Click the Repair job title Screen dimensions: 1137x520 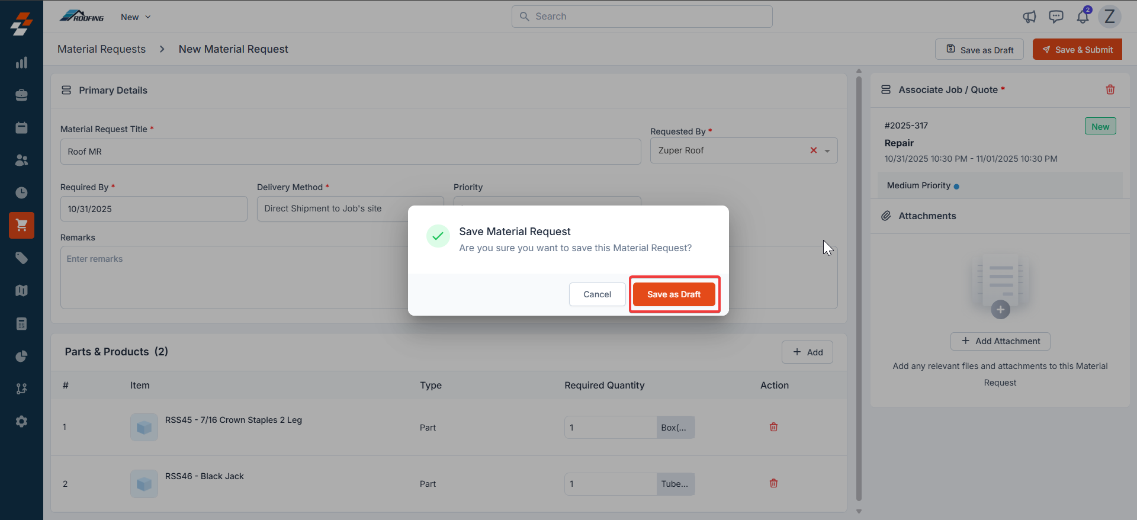[899, 143]
